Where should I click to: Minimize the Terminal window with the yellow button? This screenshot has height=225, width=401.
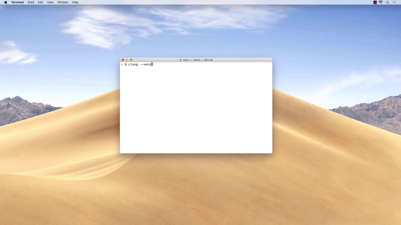point(127,60)
